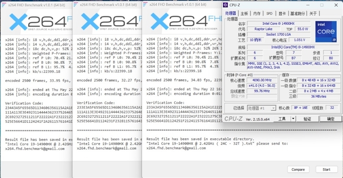Click the email address in right x264 window

(176, 148)
